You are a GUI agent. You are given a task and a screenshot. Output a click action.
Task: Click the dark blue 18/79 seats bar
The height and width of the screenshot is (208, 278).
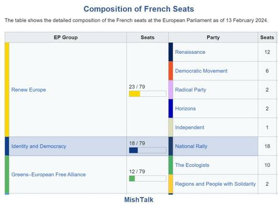(x=147, y=150)
